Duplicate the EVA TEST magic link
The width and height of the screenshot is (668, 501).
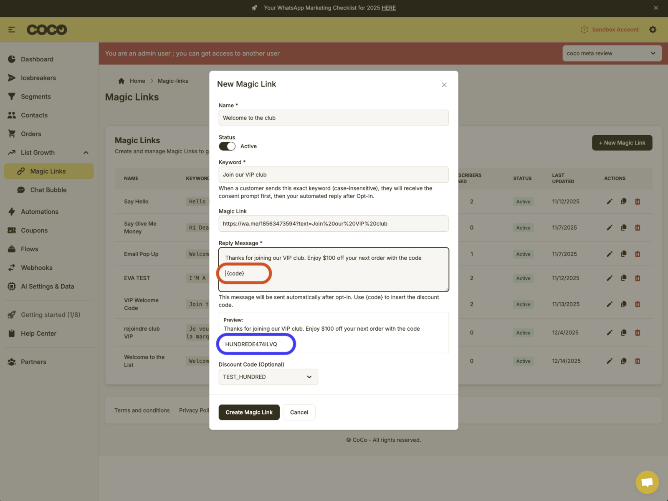(623, 278)
